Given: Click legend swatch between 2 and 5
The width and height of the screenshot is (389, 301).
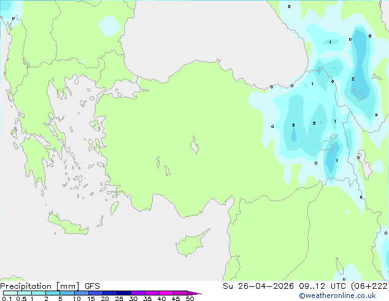Looking at the screenshot, I should pyautogui.click(x=53, y=293).
